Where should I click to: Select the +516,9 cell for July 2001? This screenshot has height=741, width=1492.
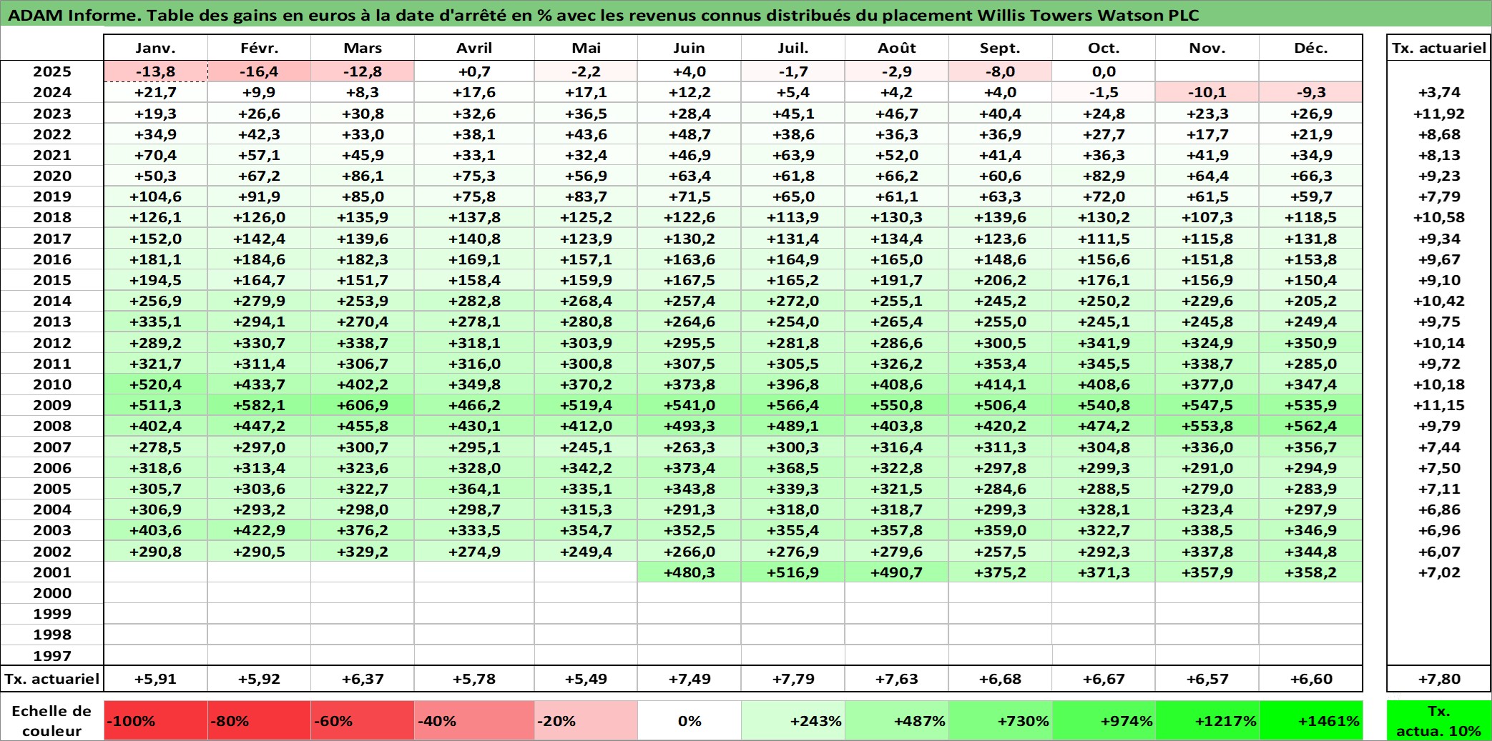coord(793,572)
